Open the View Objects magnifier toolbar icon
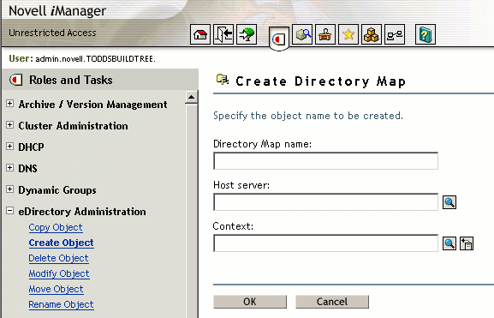Viewport: 494px width, 318px height. click(302, 34)
